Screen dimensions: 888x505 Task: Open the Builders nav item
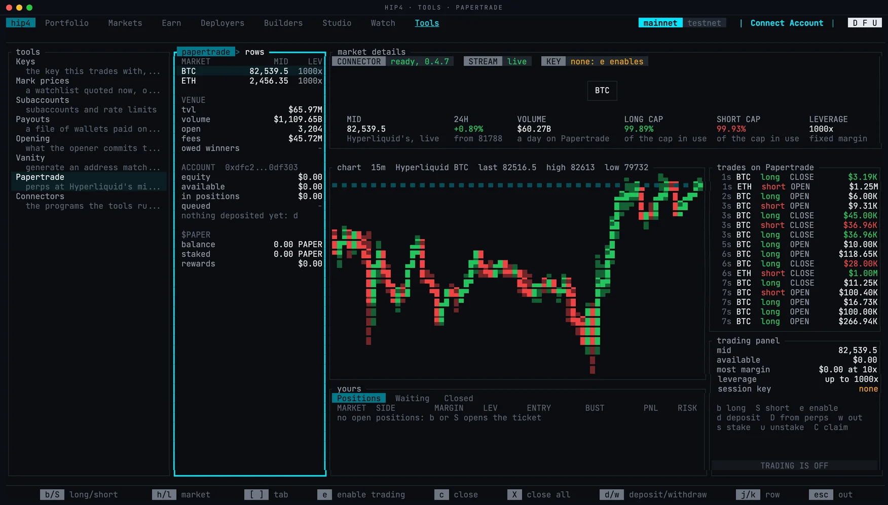(x=283, y=23)
